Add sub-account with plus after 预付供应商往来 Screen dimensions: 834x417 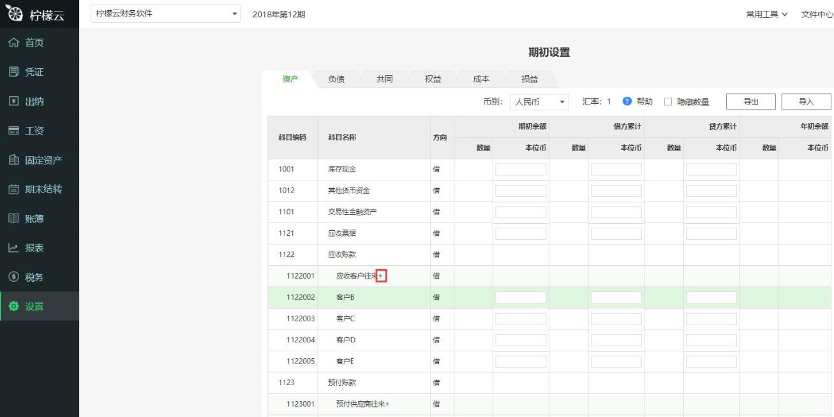pos(387,404)
